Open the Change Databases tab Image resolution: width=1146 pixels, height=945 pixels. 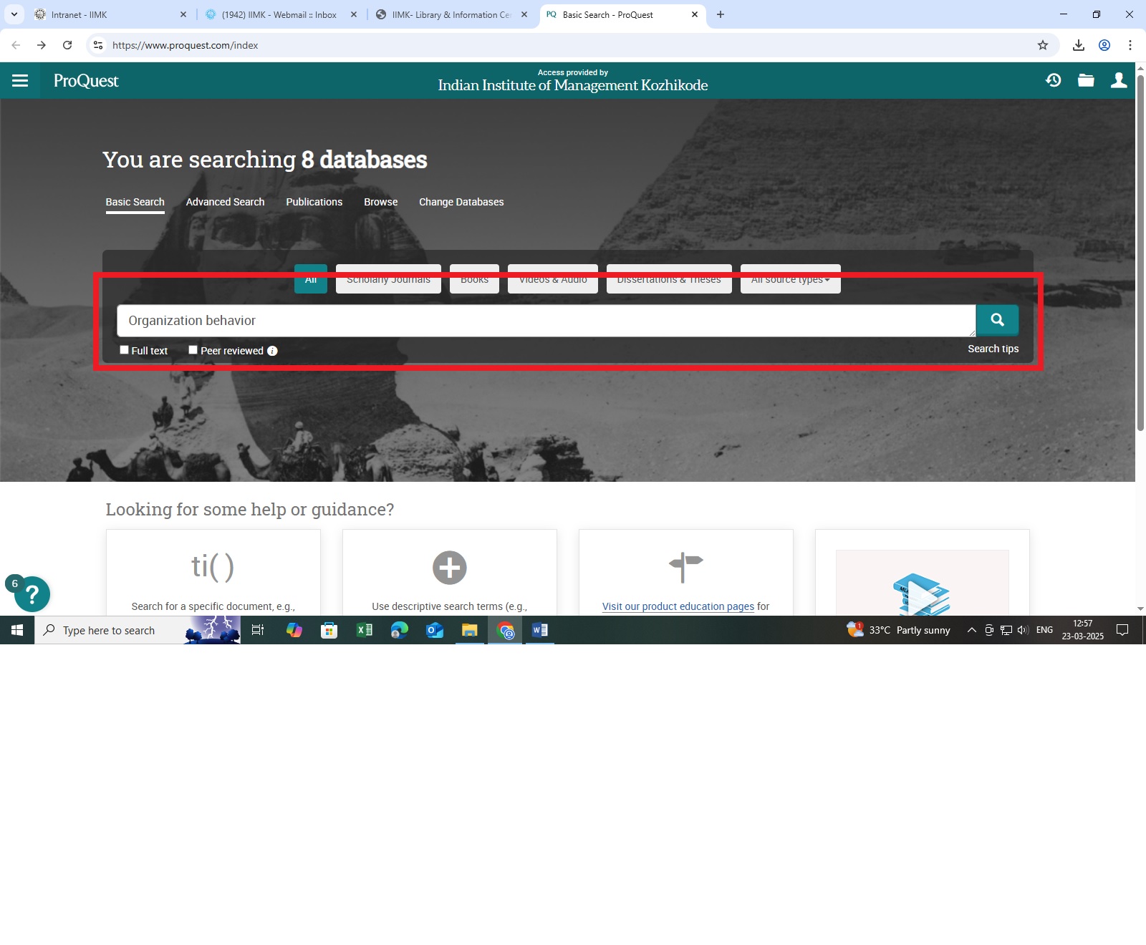461,202
